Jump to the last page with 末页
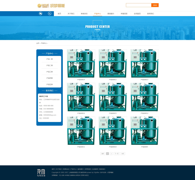 click(123, 154)
